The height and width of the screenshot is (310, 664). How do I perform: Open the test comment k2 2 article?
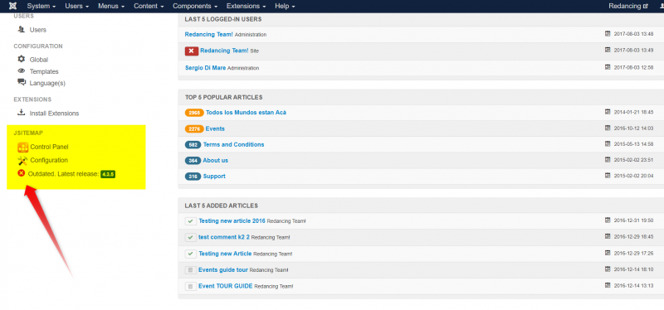pos(224,237)
